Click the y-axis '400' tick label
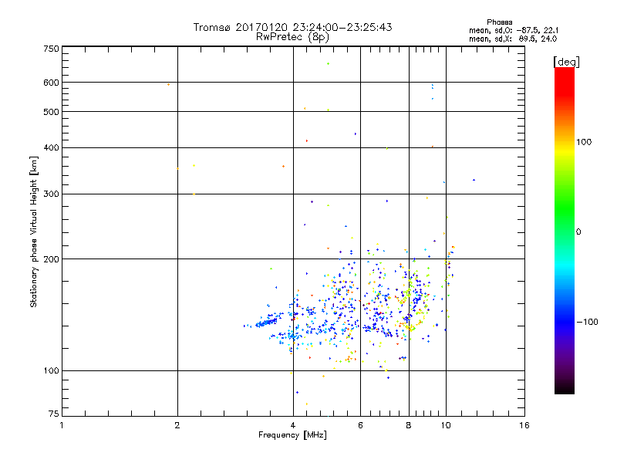617x463 pixels. pos(51,147)
